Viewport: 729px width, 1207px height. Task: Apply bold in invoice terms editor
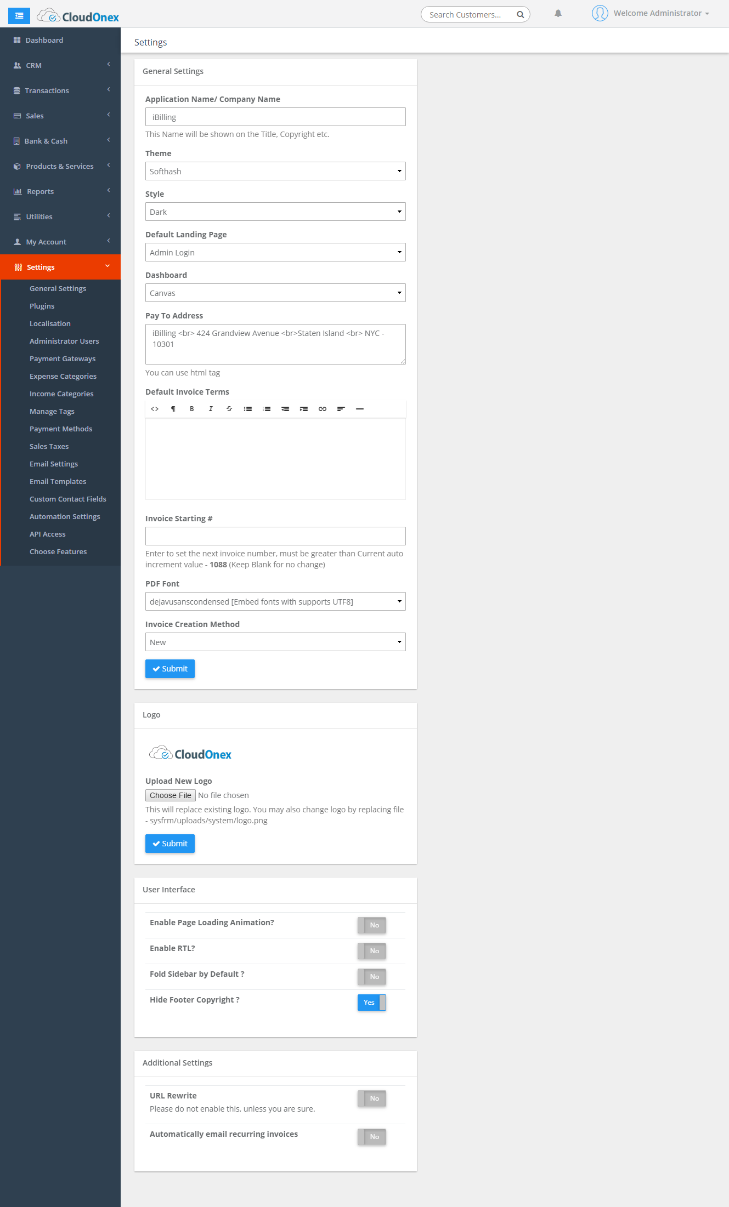pyautogui.click(x=192, y=409)
